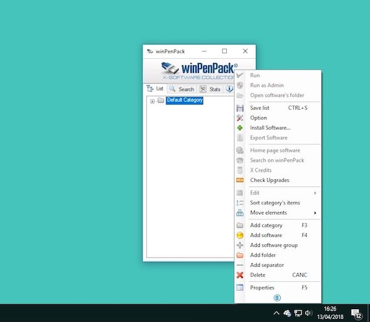Click the window icon beside Properties
This screenshot has width=370, height=322.
pos(240,287)
